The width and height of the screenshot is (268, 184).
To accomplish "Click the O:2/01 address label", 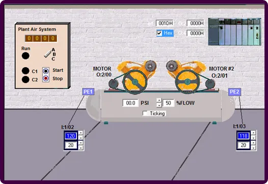I will click(x=220, y=75).
